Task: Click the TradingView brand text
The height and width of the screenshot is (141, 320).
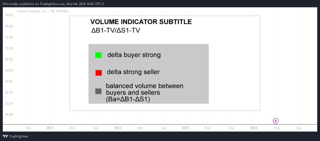Action: tap(18, 136)
